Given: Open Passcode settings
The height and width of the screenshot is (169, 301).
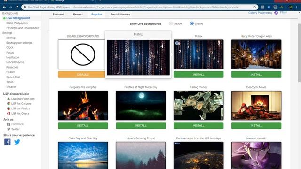Looking at the screenshot, I should click(x=12, y=67).
